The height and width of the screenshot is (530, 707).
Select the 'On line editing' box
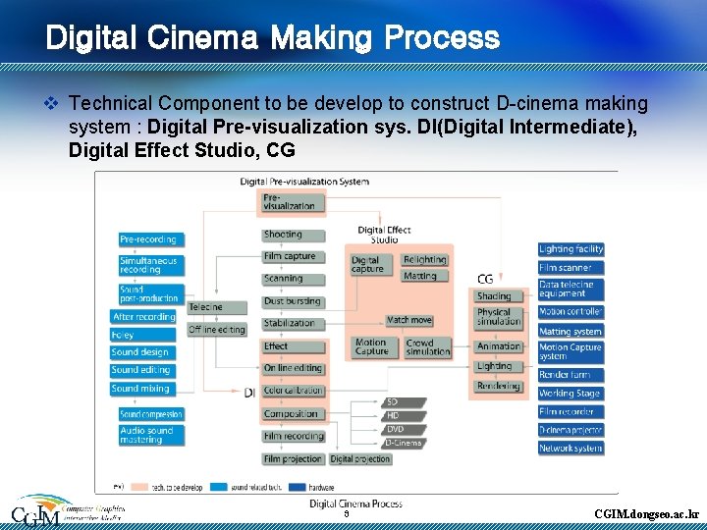click(x=293, y=369)
